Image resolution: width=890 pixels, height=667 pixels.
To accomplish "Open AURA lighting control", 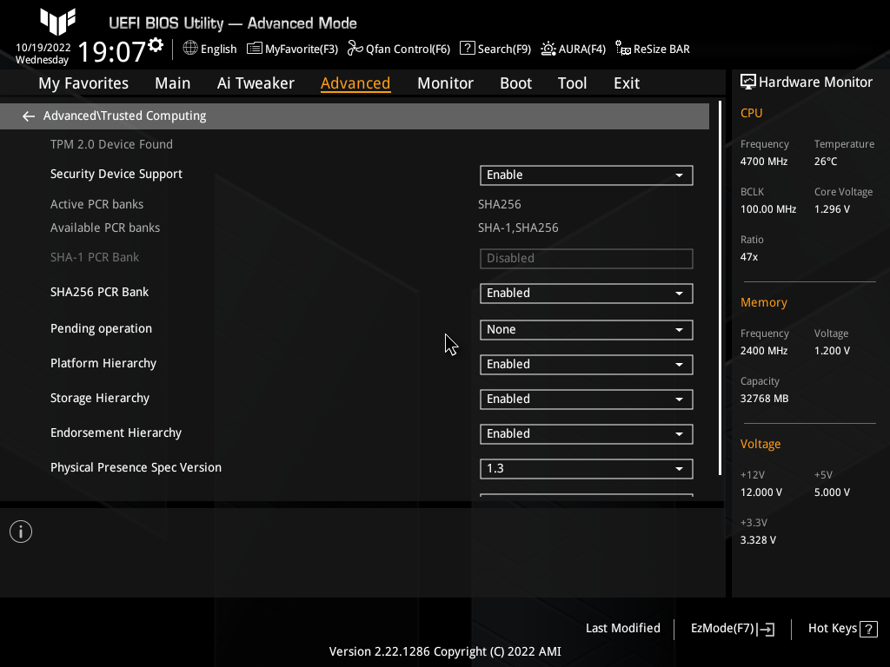I will (573, 49).
